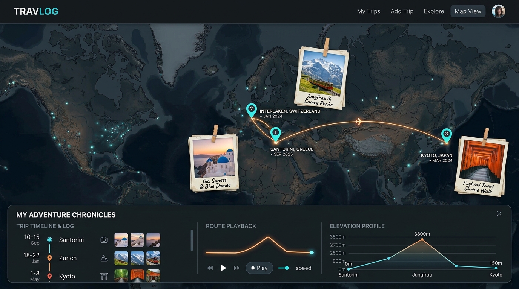Select map pin number 3 for Kyoto
Viewport: 519px width, 289px height.
(x=447, y=135)
